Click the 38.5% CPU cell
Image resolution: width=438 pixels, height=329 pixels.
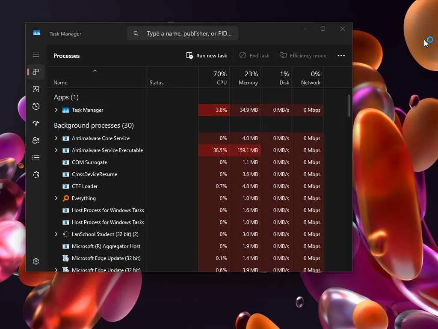[x=214, y=150]
